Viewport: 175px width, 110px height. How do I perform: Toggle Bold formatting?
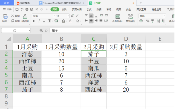[x=34, y=21]
